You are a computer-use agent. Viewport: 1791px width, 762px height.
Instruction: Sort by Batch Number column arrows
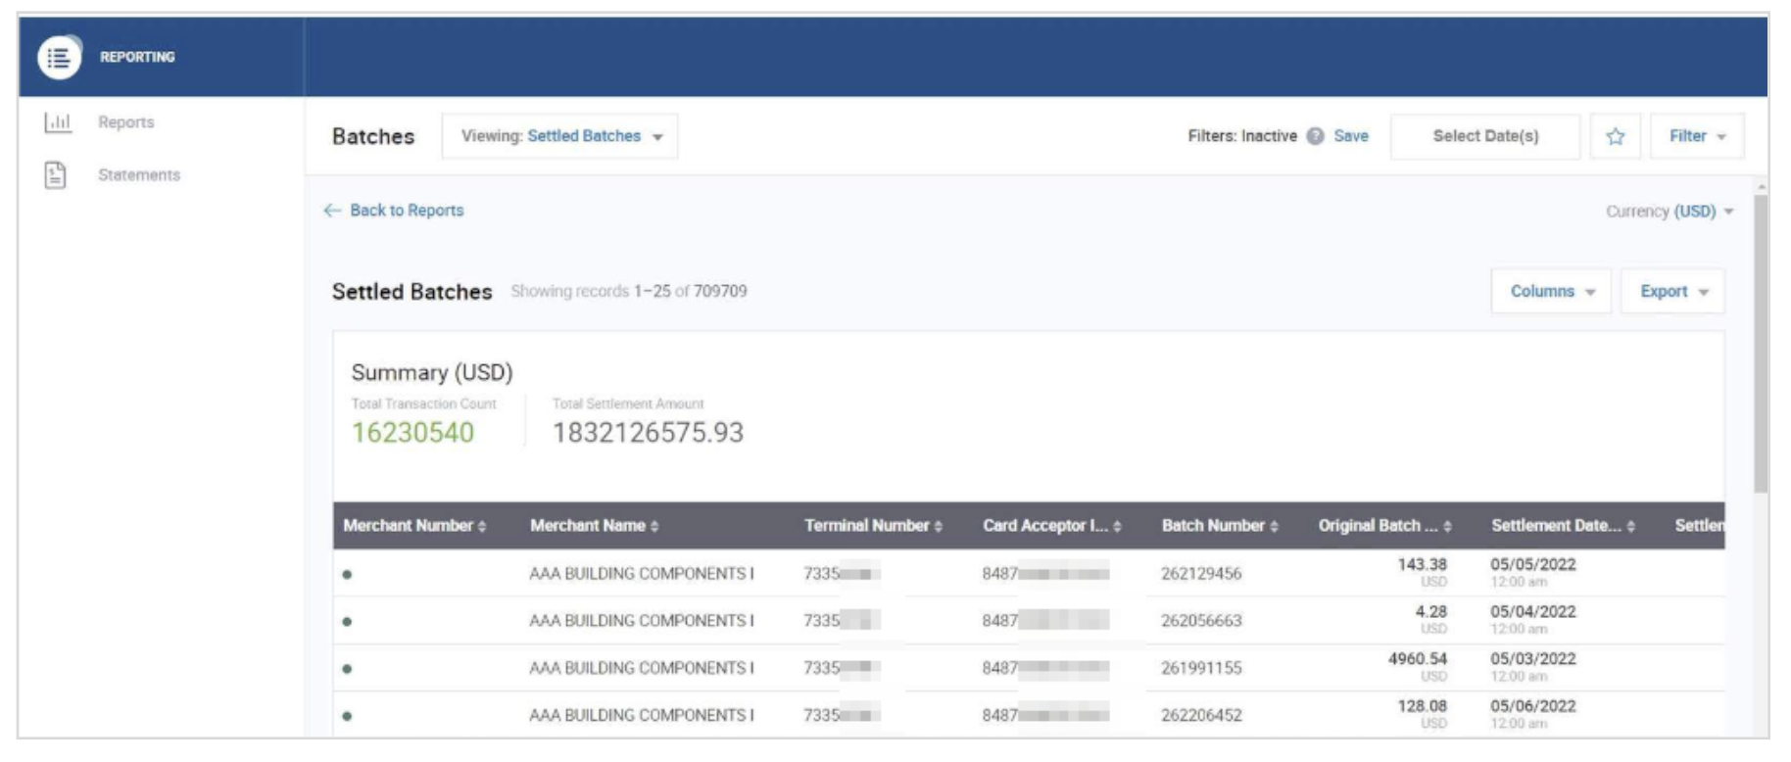[1274, 527]
